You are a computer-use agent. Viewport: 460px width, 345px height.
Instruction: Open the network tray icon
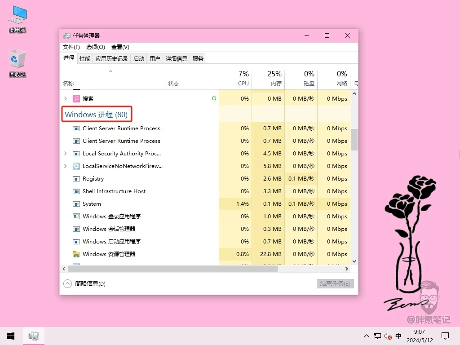click(377, 336)
